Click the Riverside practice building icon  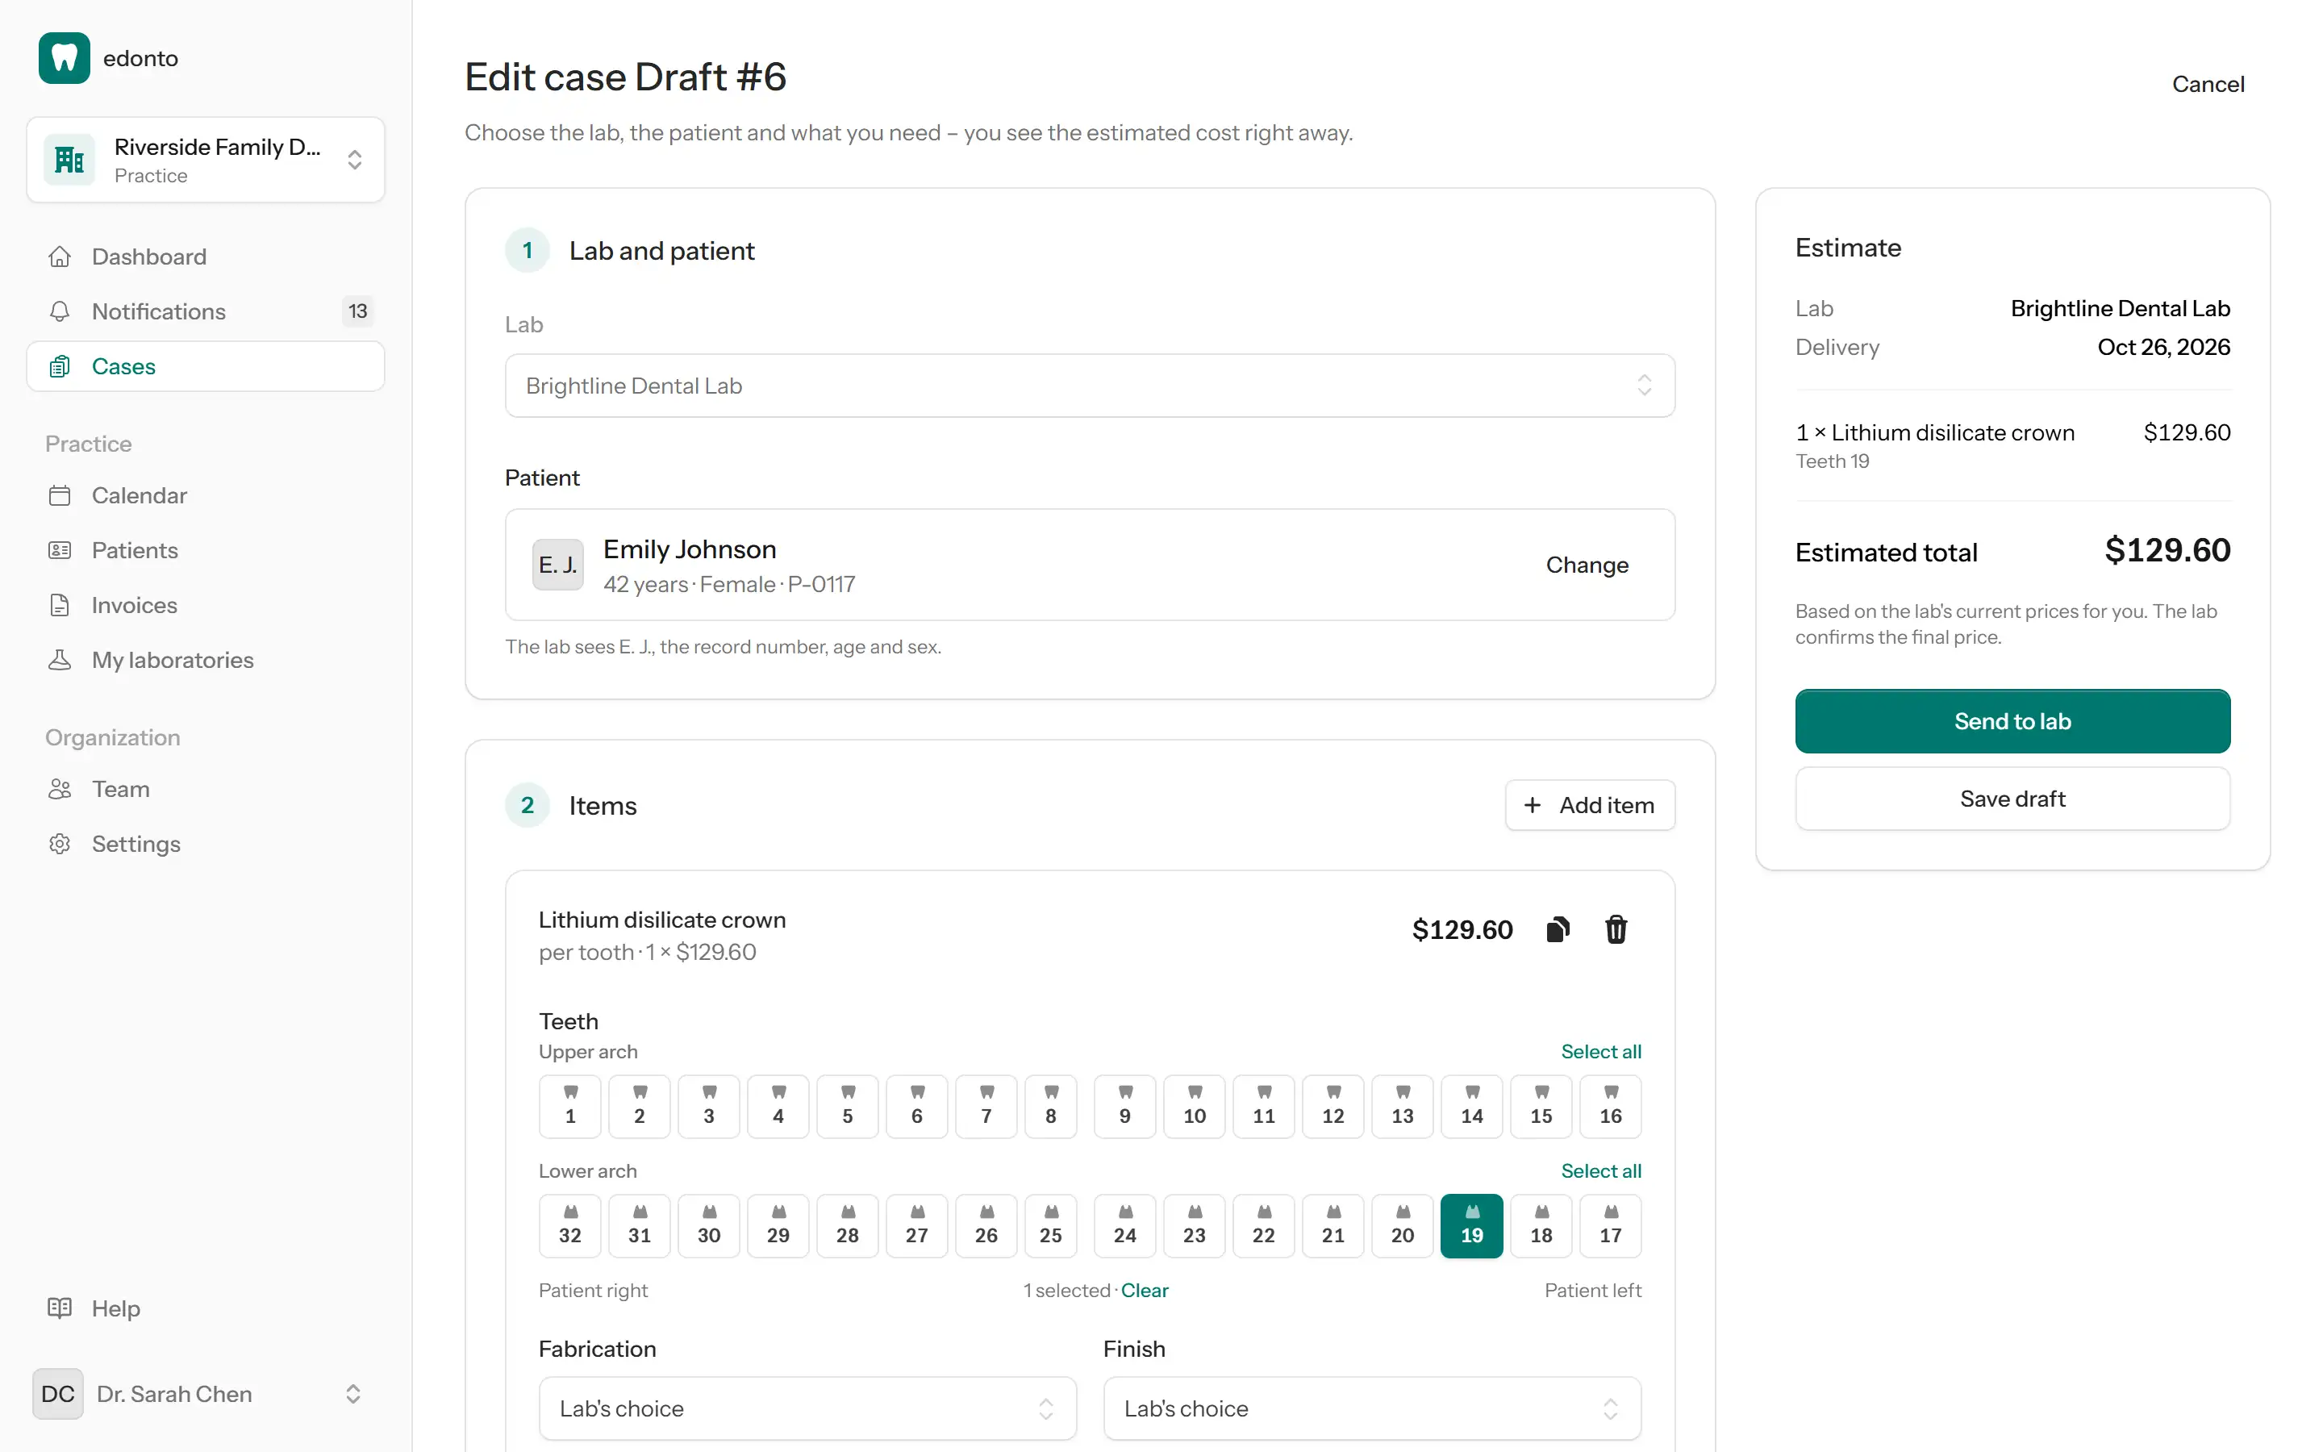click(x=69, y=160)
